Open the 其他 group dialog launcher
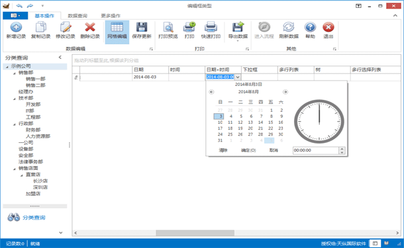Screen dimensions: 404x248 tap(334, 49)
